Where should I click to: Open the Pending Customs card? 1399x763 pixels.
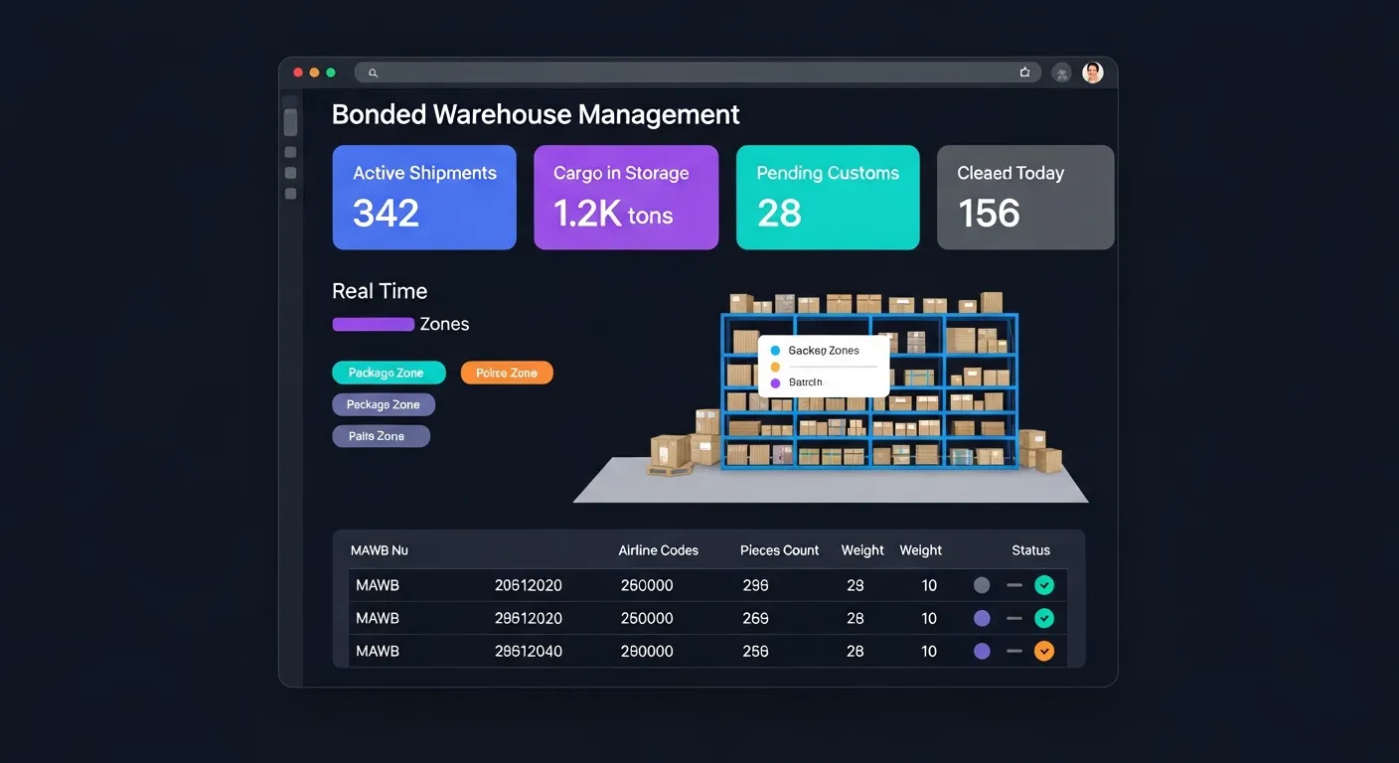point(828,197)
